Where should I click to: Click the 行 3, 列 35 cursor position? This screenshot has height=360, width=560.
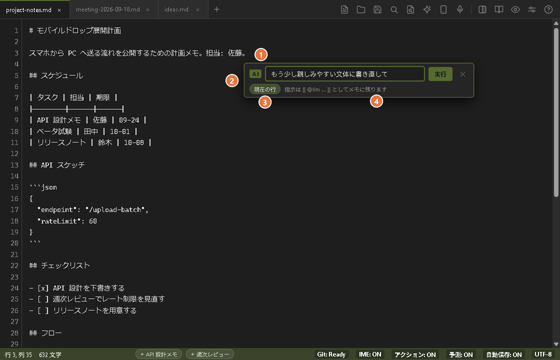coord(18,354)
